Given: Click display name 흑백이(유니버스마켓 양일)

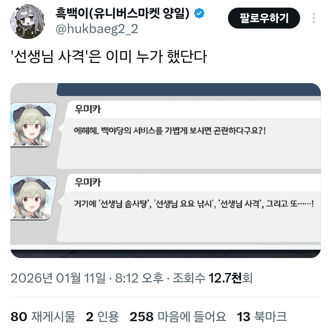Looking at the screenshot, I should click(x=123, y=13).
